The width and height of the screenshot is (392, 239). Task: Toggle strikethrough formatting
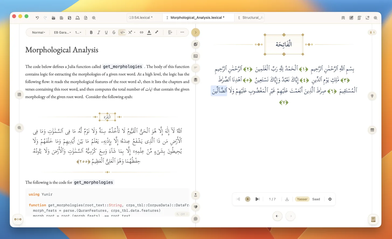(114, 32)
